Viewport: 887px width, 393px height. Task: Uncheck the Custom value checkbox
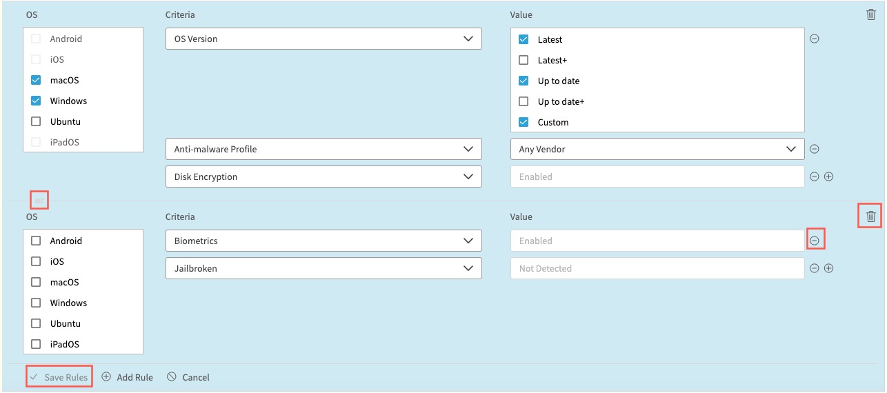tap(524, 122)
